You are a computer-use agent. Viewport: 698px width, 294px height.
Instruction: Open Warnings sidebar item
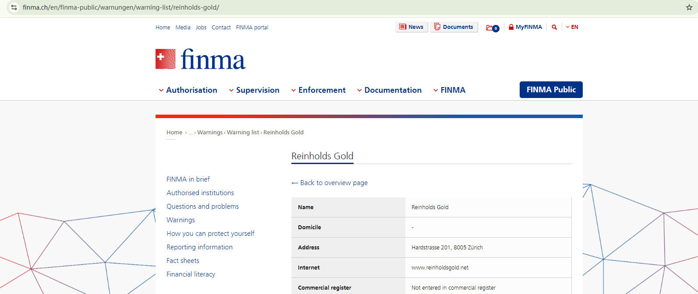coord(181,220)
